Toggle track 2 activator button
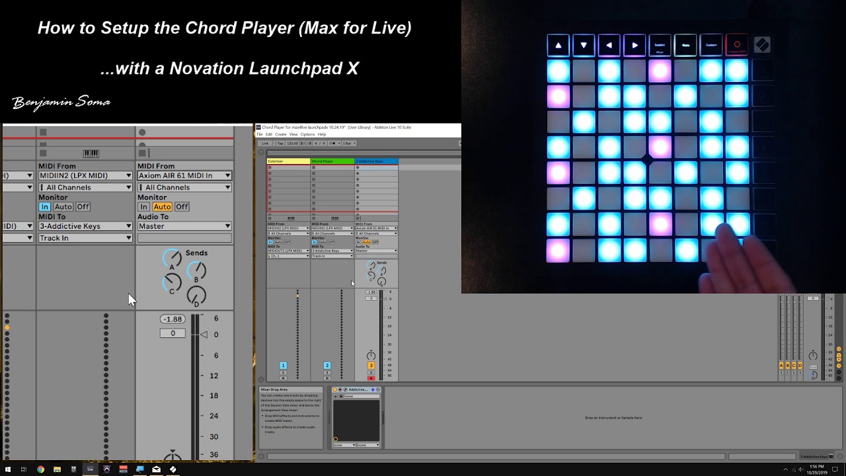 (327, 366)
